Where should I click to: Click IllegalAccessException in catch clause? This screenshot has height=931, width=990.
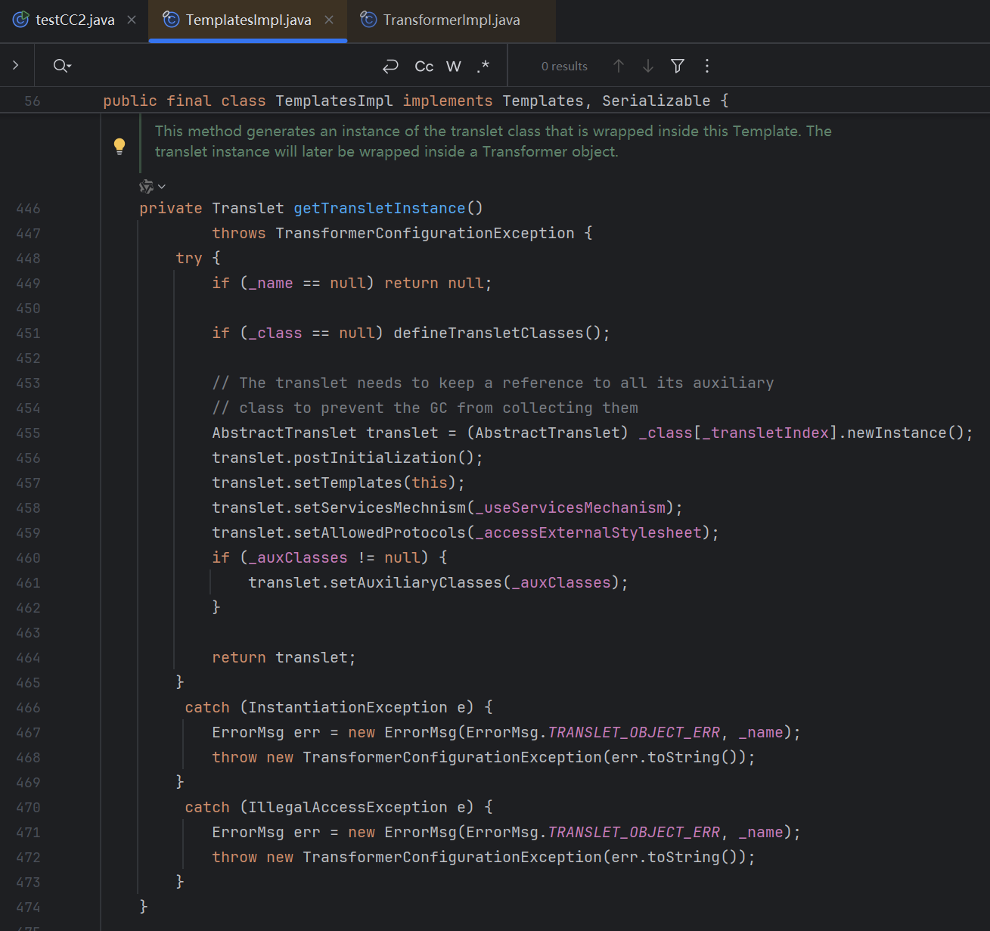click(x=347, y=807)
